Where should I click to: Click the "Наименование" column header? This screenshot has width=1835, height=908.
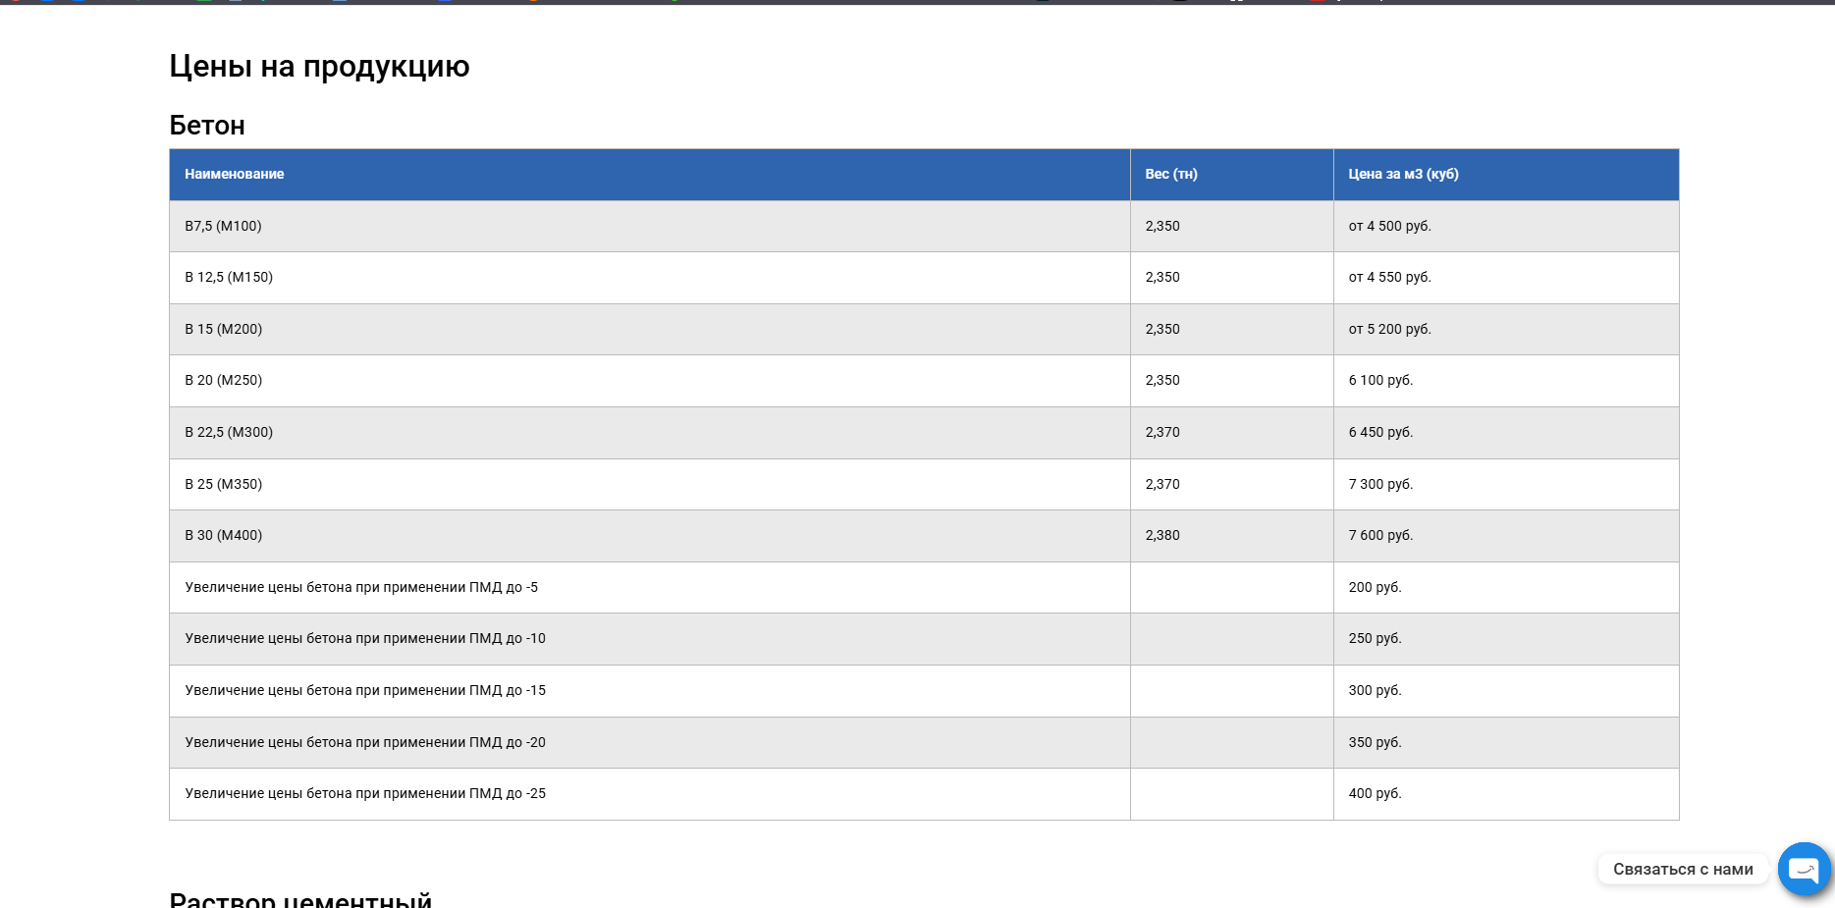[235, 174]
